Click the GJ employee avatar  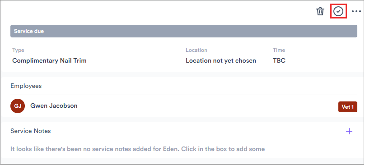click(18, 106)
